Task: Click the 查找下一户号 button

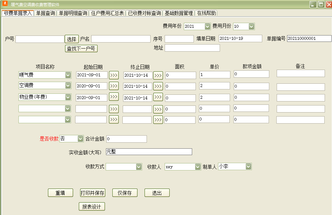Action: tap(81, 49)
